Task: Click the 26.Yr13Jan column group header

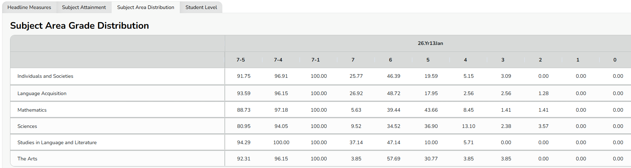Action: [x=430, y=43]
